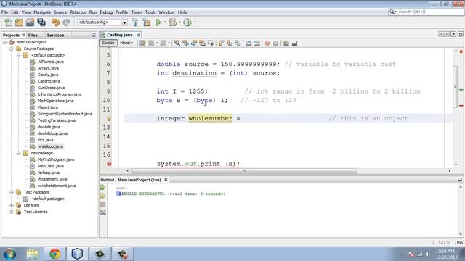This screenshot has width=465, height=261.
Task: Click the Stop square icon in Output
Action: (102, 204)
